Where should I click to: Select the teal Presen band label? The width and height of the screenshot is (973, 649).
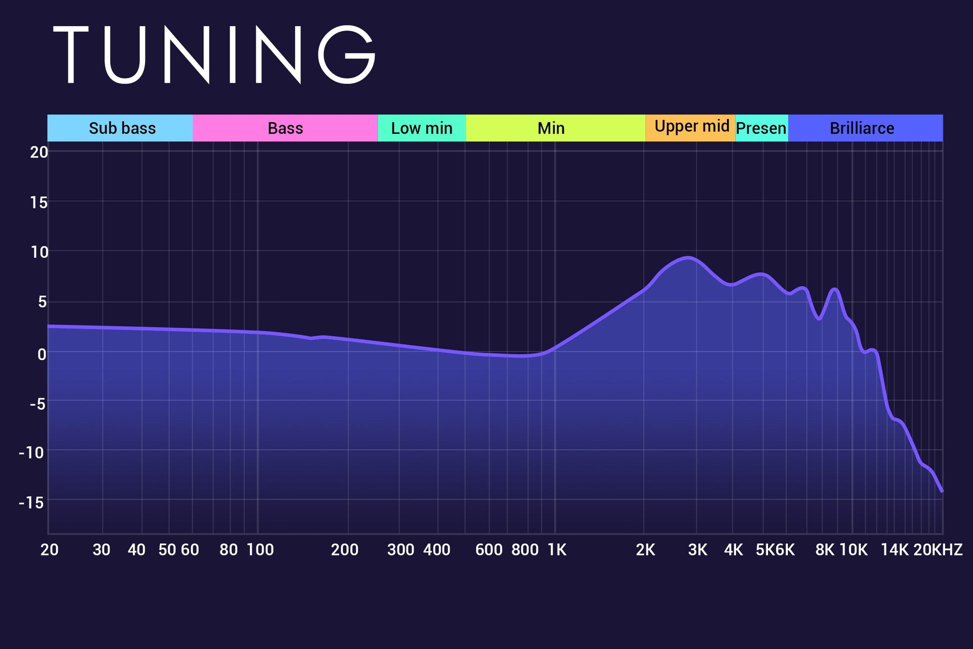761,128
